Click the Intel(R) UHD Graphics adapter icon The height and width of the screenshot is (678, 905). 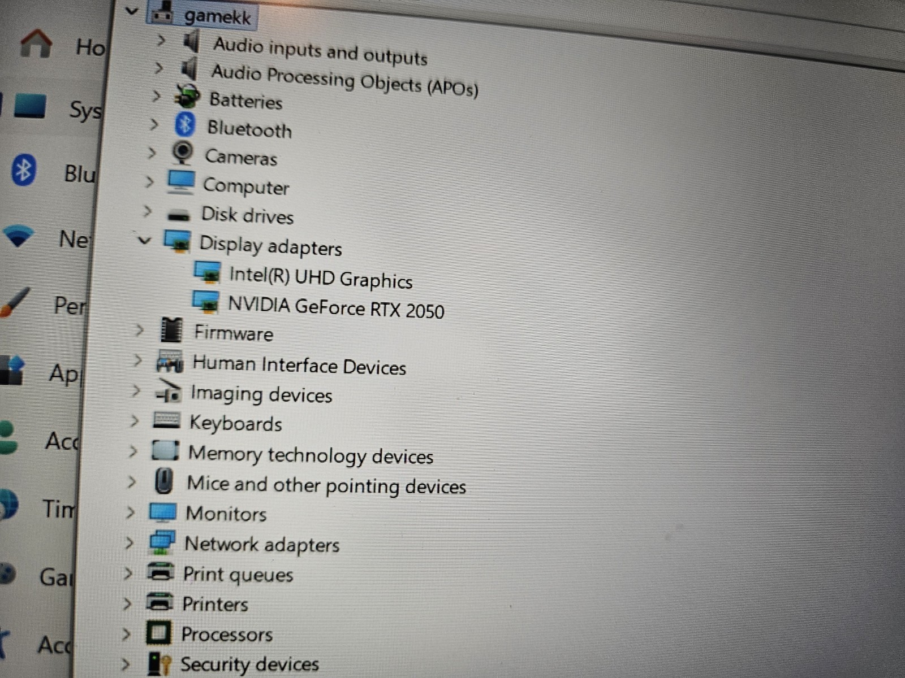(207, 271)
